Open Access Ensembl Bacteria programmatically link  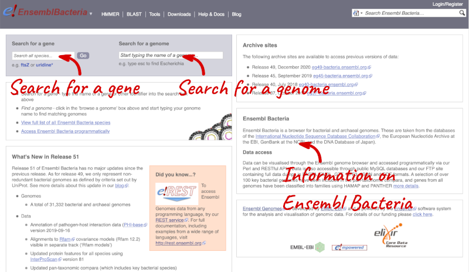pos(65,131)
